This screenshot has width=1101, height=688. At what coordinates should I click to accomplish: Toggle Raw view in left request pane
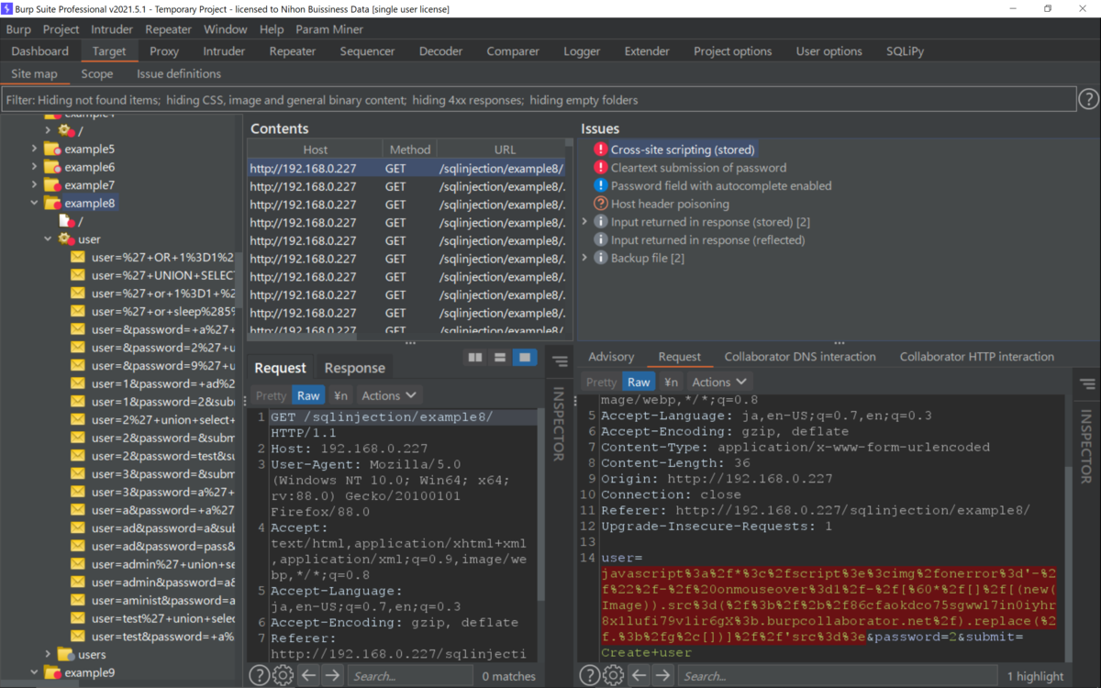click(308, 395)
